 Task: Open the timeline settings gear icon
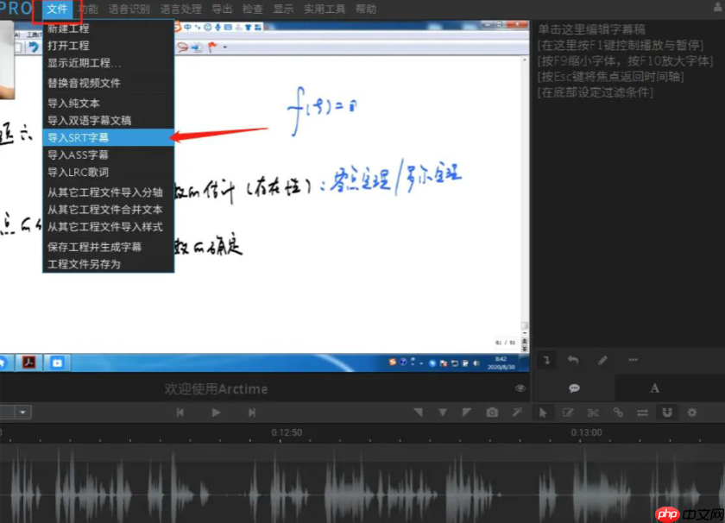point(692,413)
